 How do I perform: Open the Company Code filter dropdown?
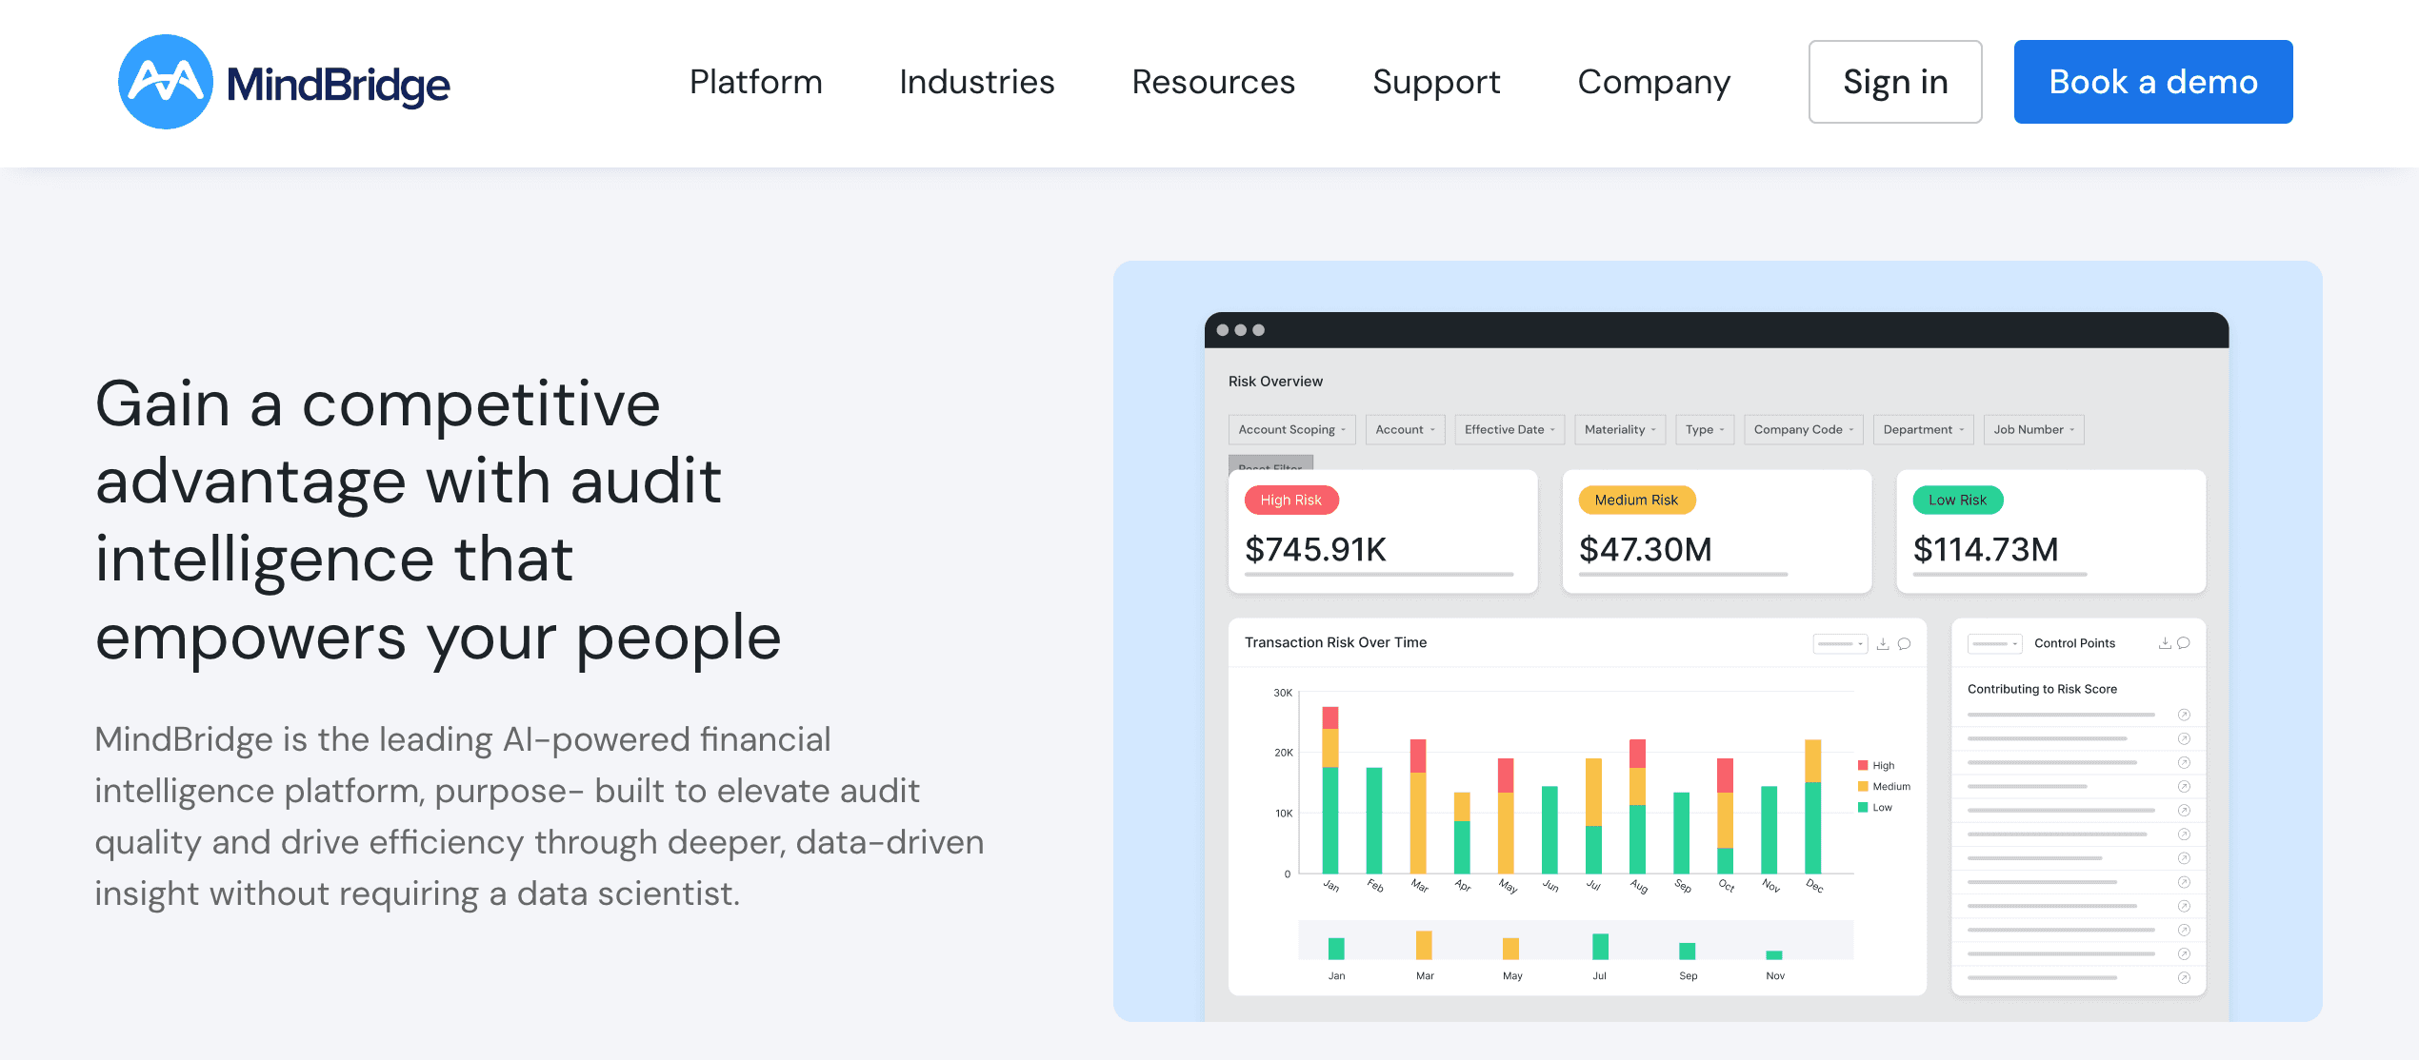tap(1803, 429)
